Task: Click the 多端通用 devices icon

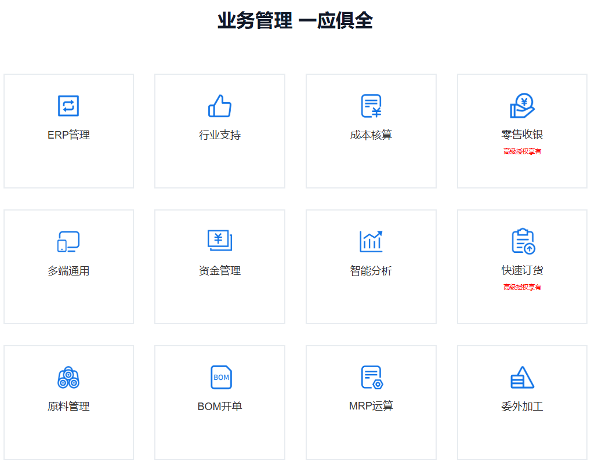Action: (68, 242)
